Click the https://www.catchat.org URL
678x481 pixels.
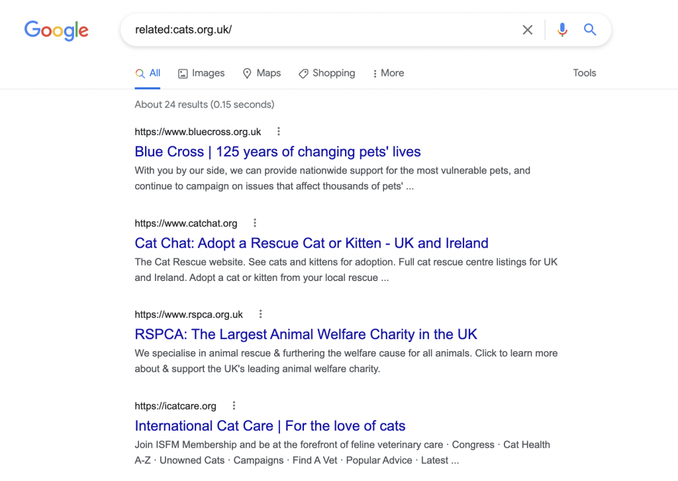tap(186, 223)
